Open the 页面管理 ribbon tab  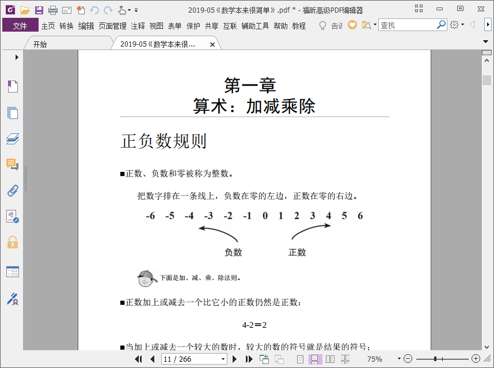tap(112, 26)
